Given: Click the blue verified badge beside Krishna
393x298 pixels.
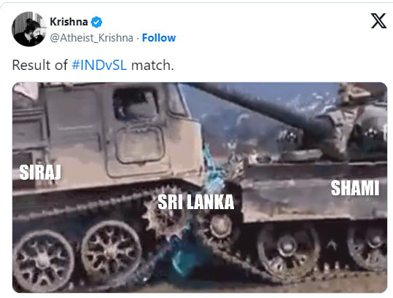Looking at the screenshot, I should (96, 23).
